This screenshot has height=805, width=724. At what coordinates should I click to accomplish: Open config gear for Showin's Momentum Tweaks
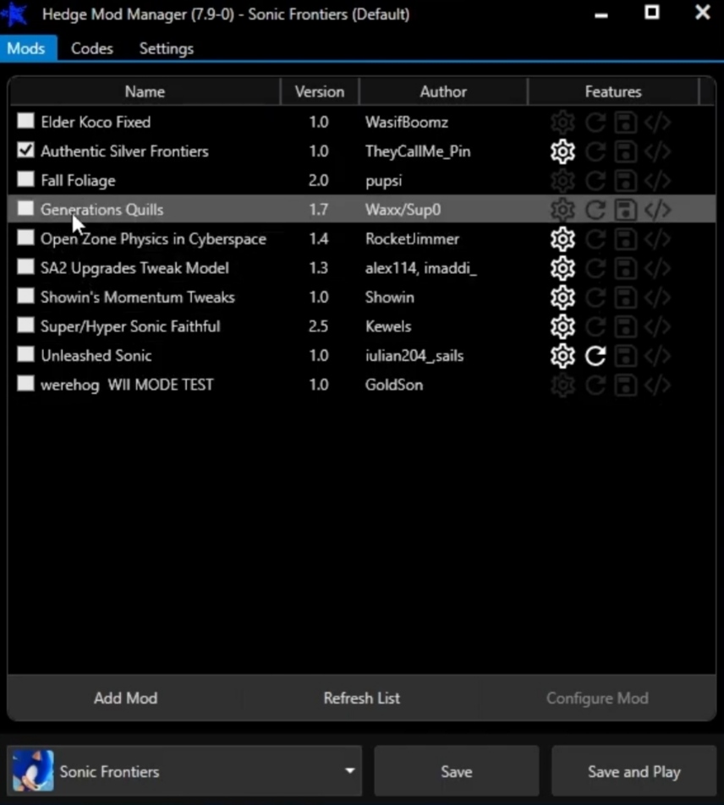562,298
